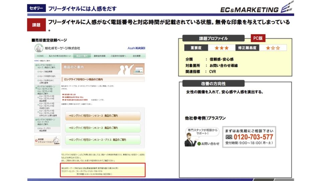The height and width of the screenshot is (181, 321).
Task: Open sidebar Kコース・プラス 商品のご案内 heading
Action: pos(47,122)
